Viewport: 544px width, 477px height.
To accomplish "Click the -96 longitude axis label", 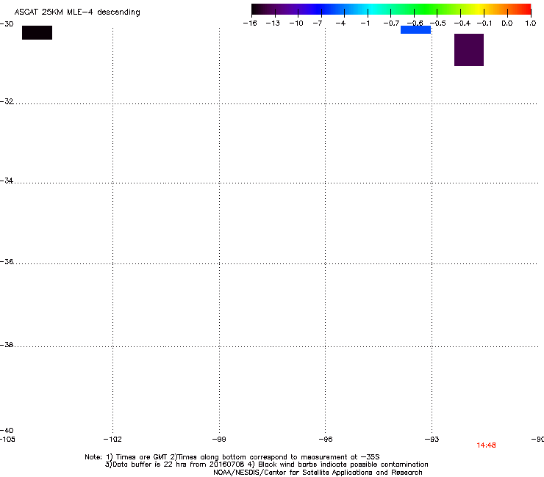I will [326, 440].
